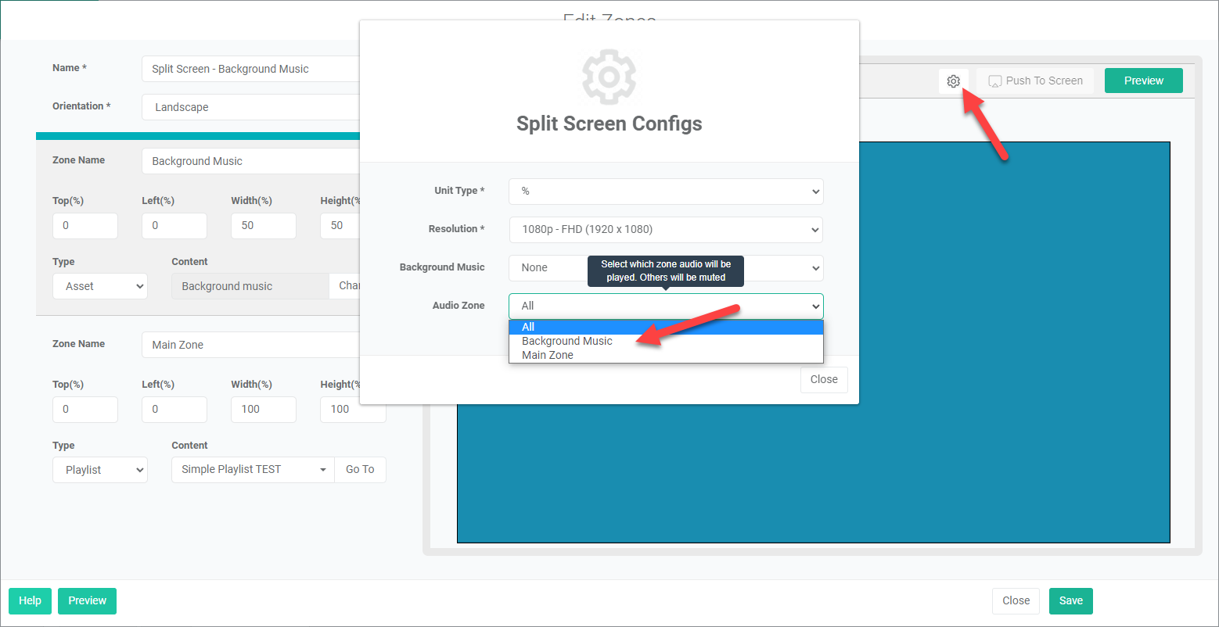The height and width of the screenshot is (627, 1219).
Task: Choose 'Background Music' from audio zone list
Action: 666,341
